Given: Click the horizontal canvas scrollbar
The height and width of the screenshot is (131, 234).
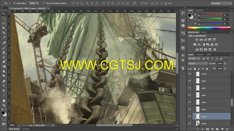Looking at the screenshot, I should tap(114, 125).
